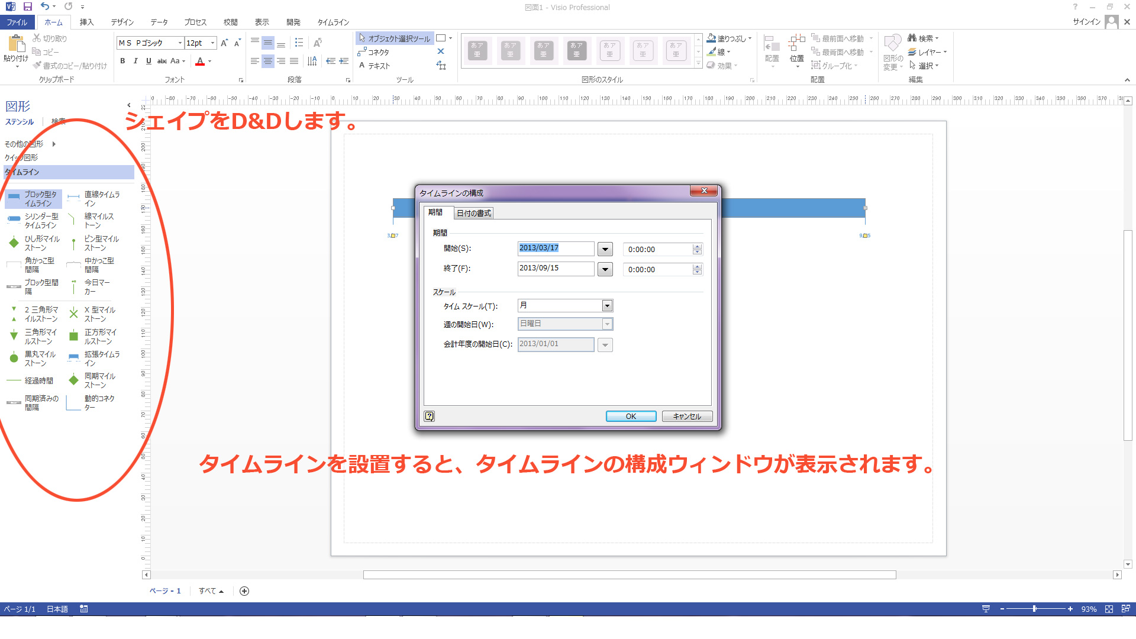
Task: Toggle bullet list button
Action: 299,43
